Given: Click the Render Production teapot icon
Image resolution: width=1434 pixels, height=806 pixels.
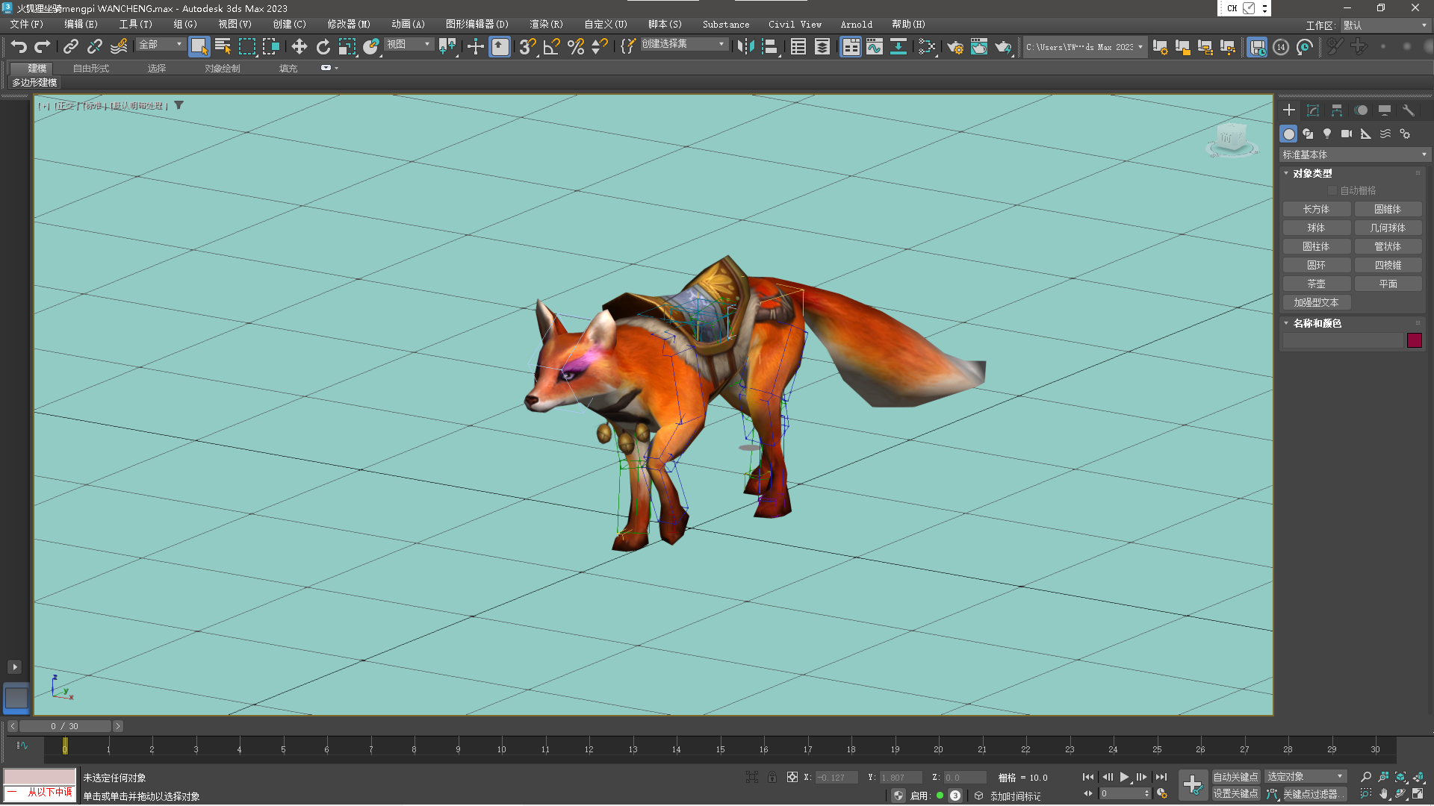Looking at the screenshot, I should [x=1003, y=46].
